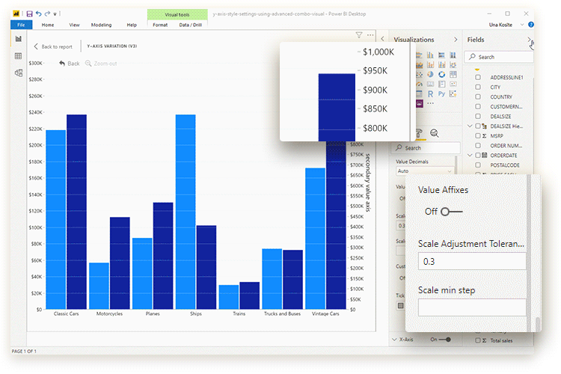This screenshot has height=374, width=561.
Task: Click the Zoom-out button above the chart
Action: tap(101, 64)
